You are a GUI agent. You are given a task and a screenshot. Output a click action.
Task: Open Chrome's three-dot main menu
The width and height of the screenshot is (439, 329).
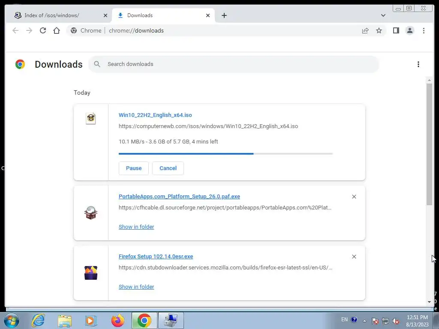click(x=424, y=30)
